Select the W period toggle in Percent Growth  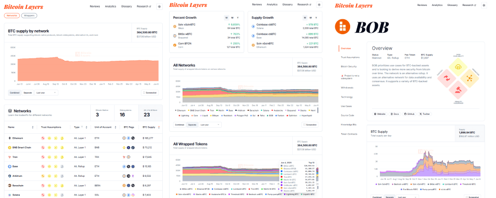227,18
